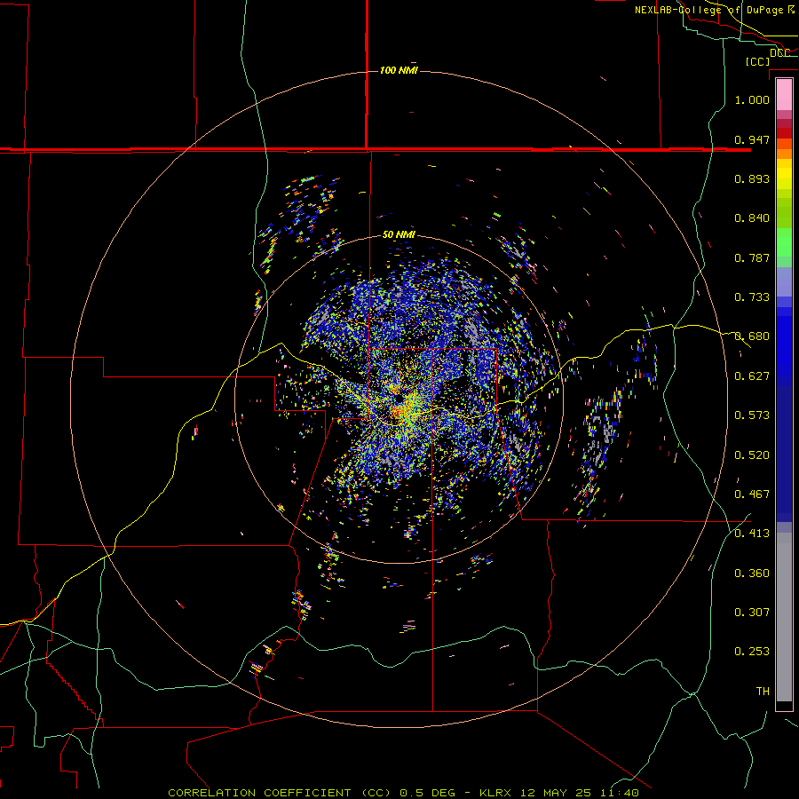799x799 pixels.
Task: Click the 0.307 scale value
Action: click(752, 613)
